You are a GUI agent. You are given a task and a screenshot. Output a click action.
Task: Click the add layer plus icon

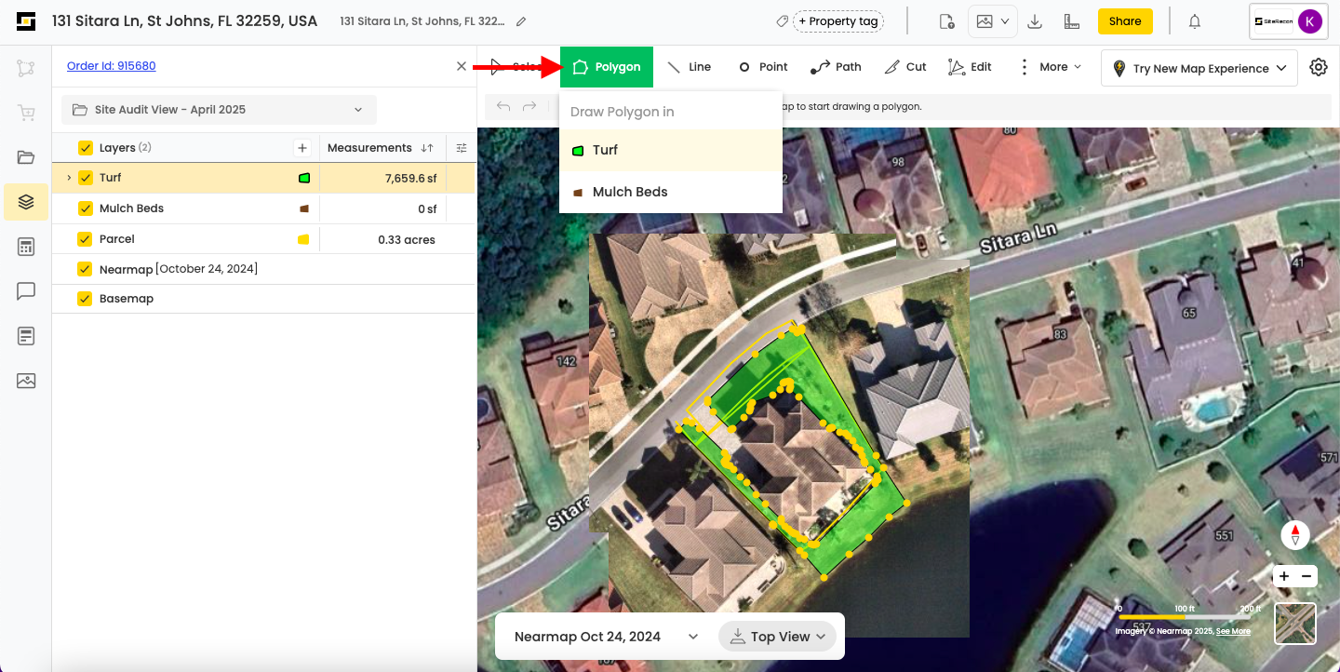point(301,148)
